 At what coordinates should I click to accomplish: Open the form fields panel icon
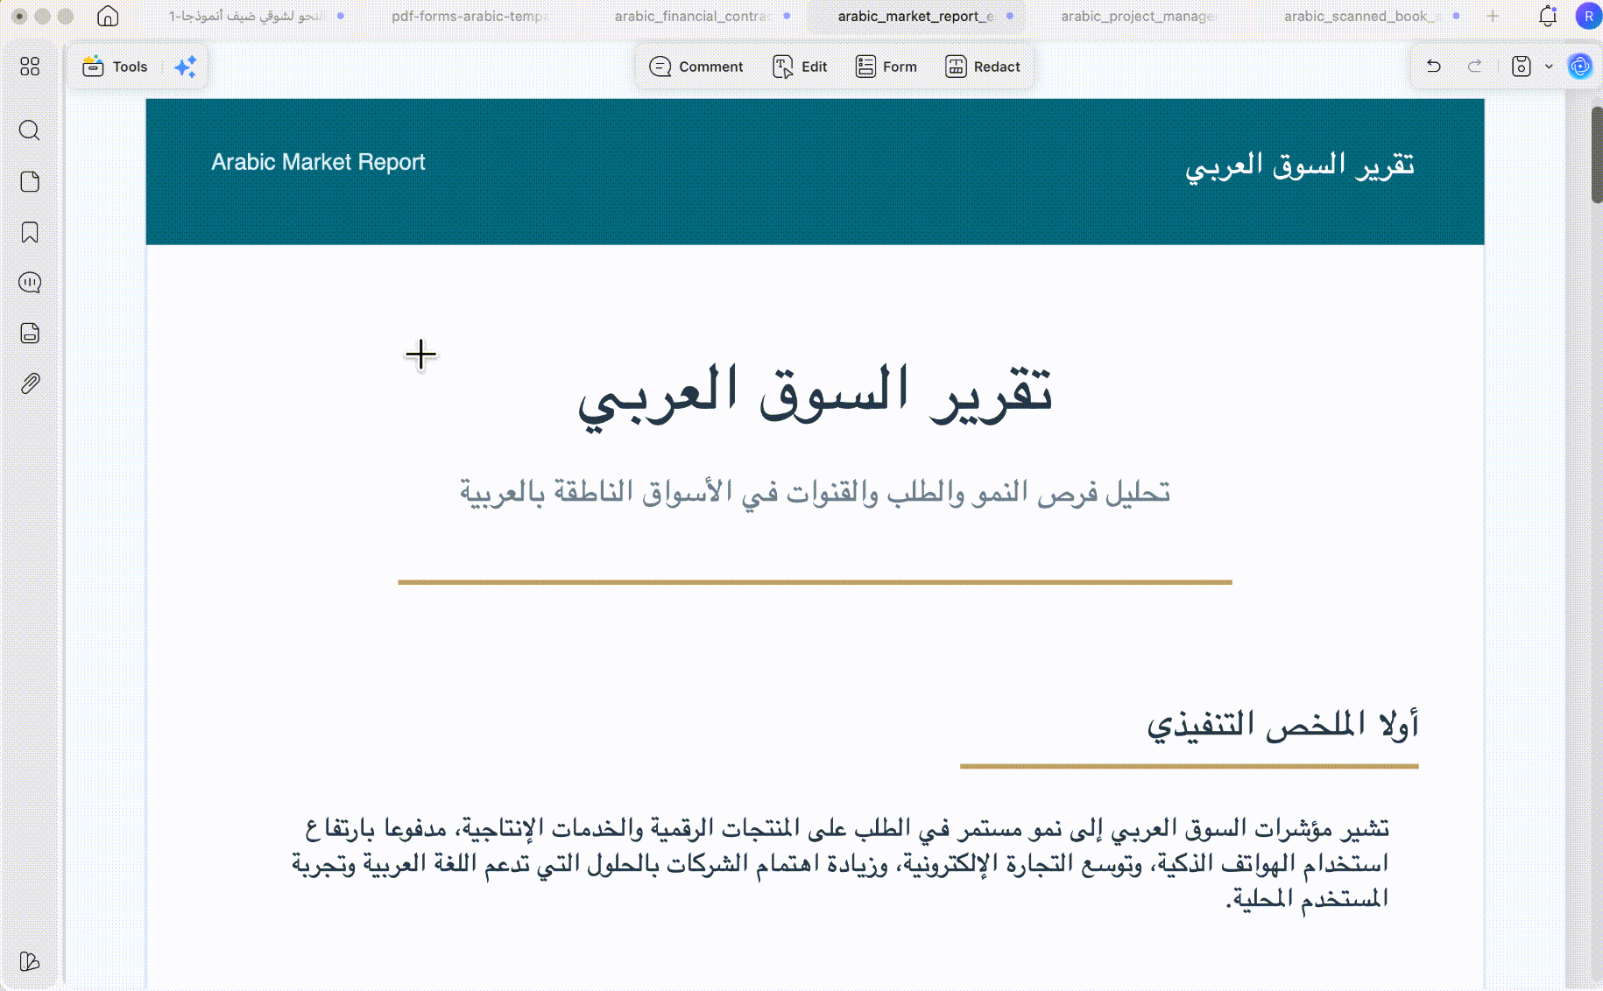coord(30,334)
